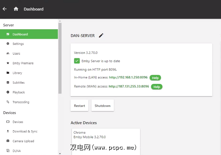Click the Playback icon in sidebar
The width and height of the screenshot is (221, 155).
[8, 92]
